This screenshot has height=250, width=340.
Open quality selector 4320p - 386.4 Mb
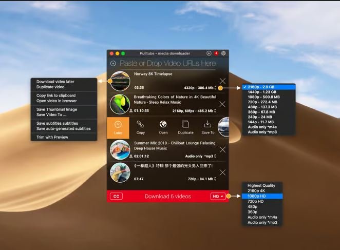(200, 88)
